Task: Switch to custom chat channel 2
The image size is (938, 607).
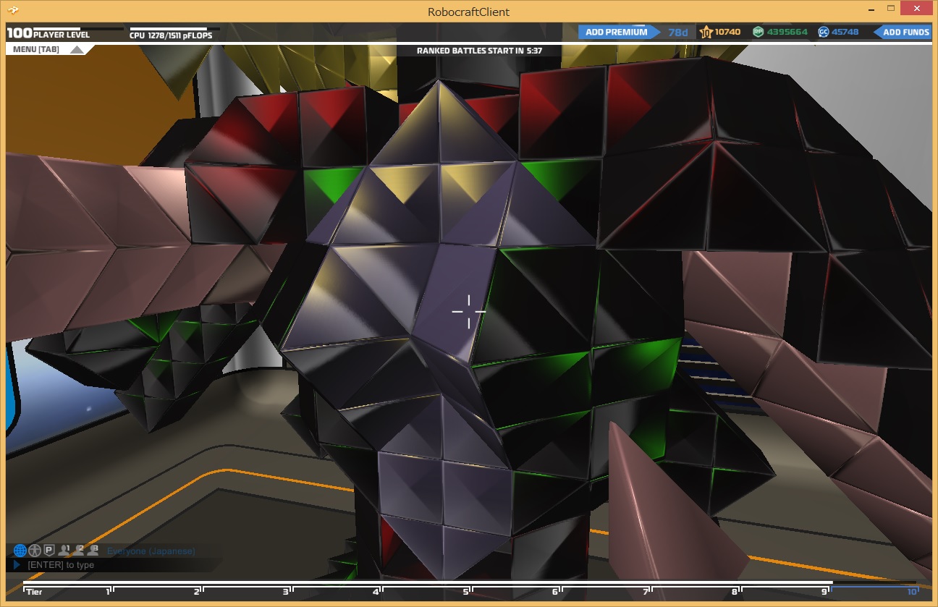Action: (x=79, y=551)
